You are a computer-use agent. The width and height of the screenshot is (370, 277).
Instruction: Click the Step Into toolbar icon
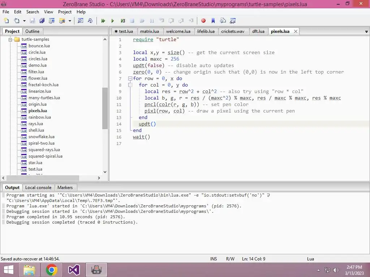click(162, 21)
